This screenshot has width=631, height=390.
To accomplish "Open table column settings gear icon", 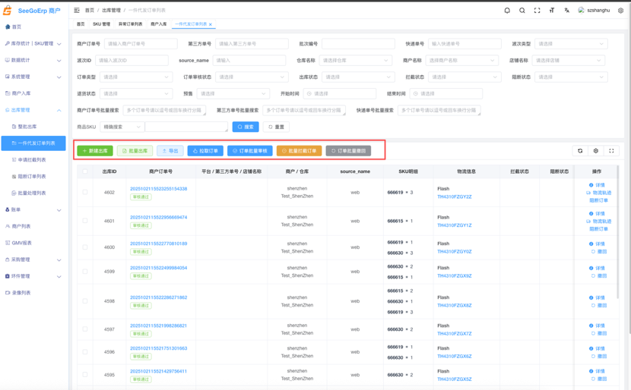I will [x=596, y=151].
